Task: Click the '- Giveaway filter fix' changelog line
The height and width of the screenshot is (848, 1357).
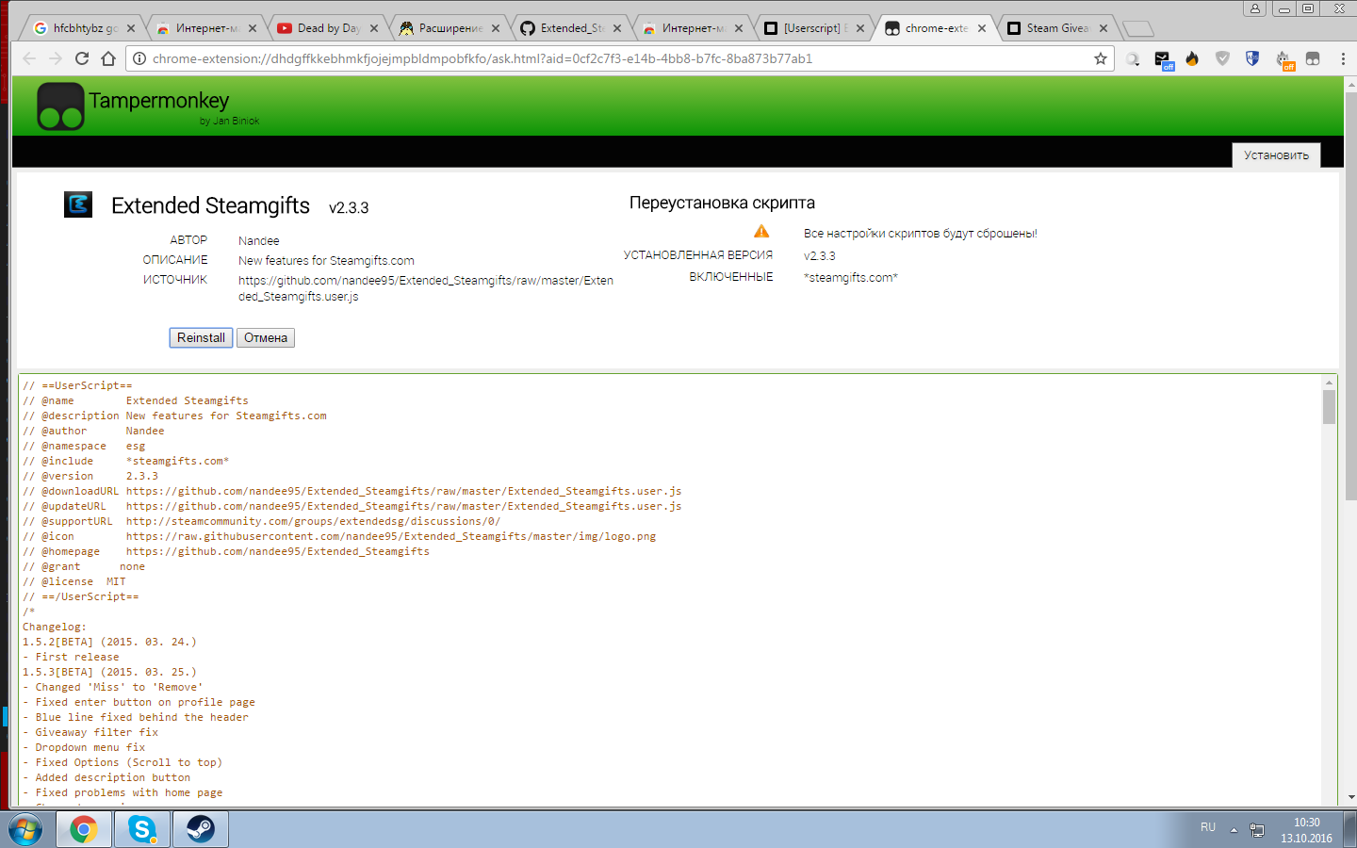Action: (90, 732)
